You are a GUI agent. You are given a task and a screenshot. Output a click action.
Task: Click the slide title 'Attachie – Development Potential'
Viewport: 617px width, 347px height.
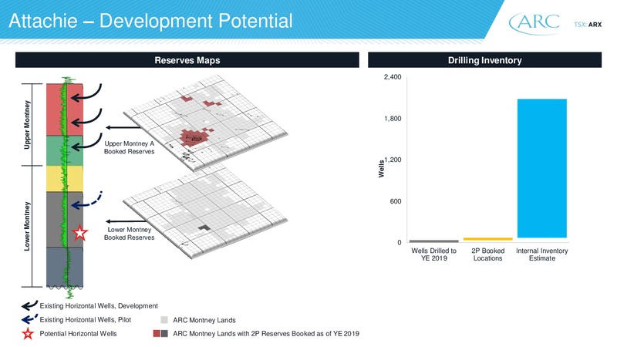pyautogui.click(x=150, y=21)
